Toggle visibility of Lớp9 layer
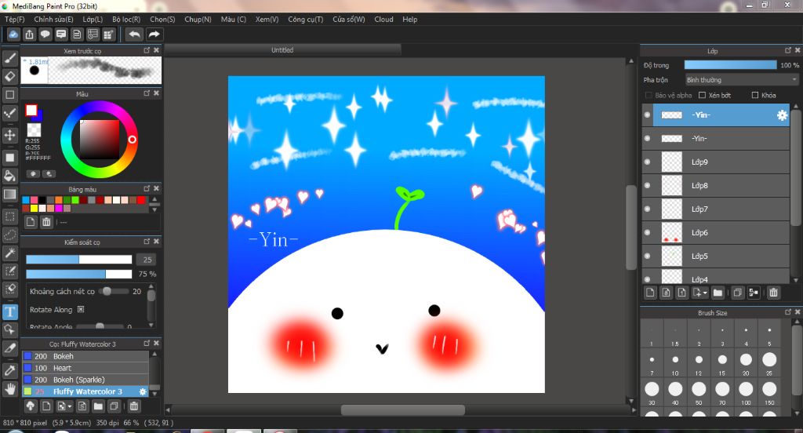Viewport: 803px width, 433px height. point(647,162)
